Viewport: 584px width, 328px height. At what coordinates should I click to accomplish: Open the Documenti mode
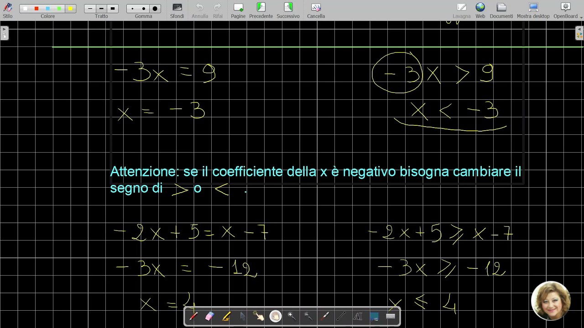pos(501,10)
